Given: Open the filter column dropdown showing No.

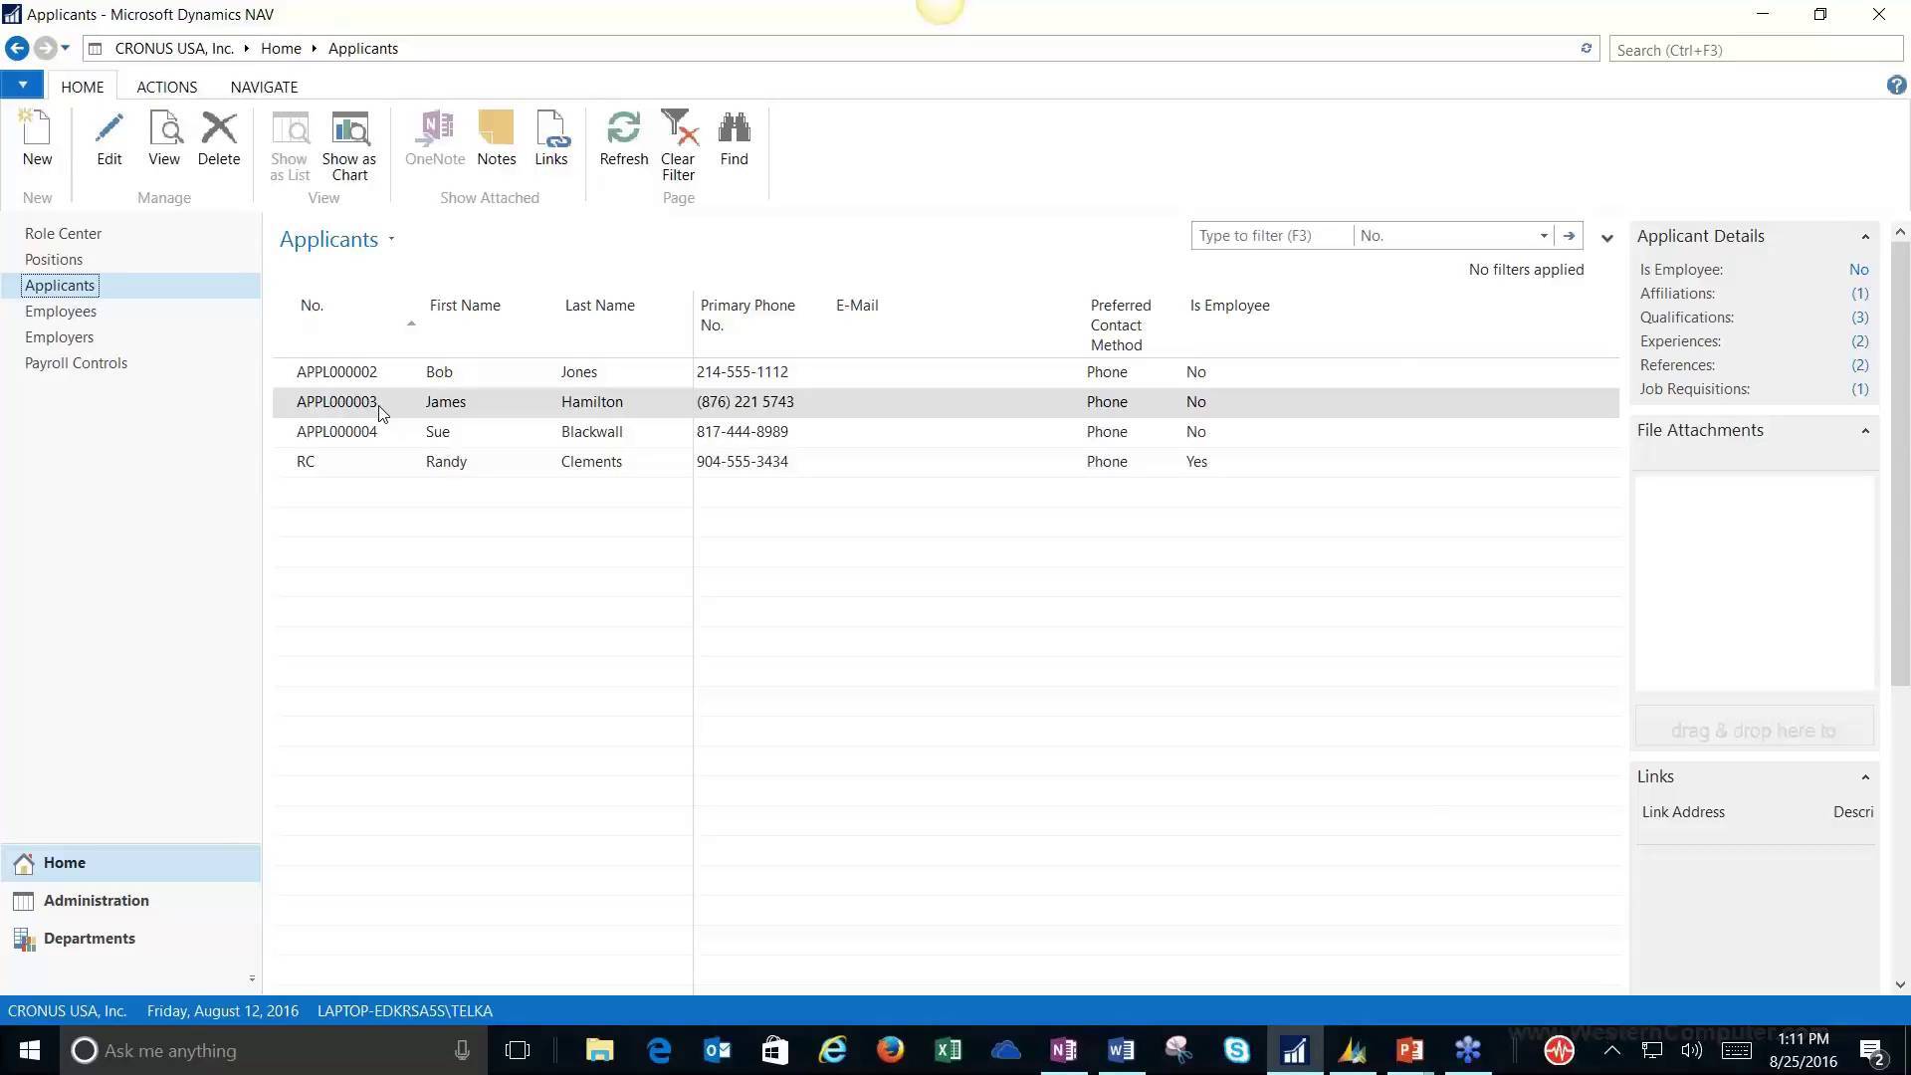Looking at the screenshot, I should coord(1543,235).
